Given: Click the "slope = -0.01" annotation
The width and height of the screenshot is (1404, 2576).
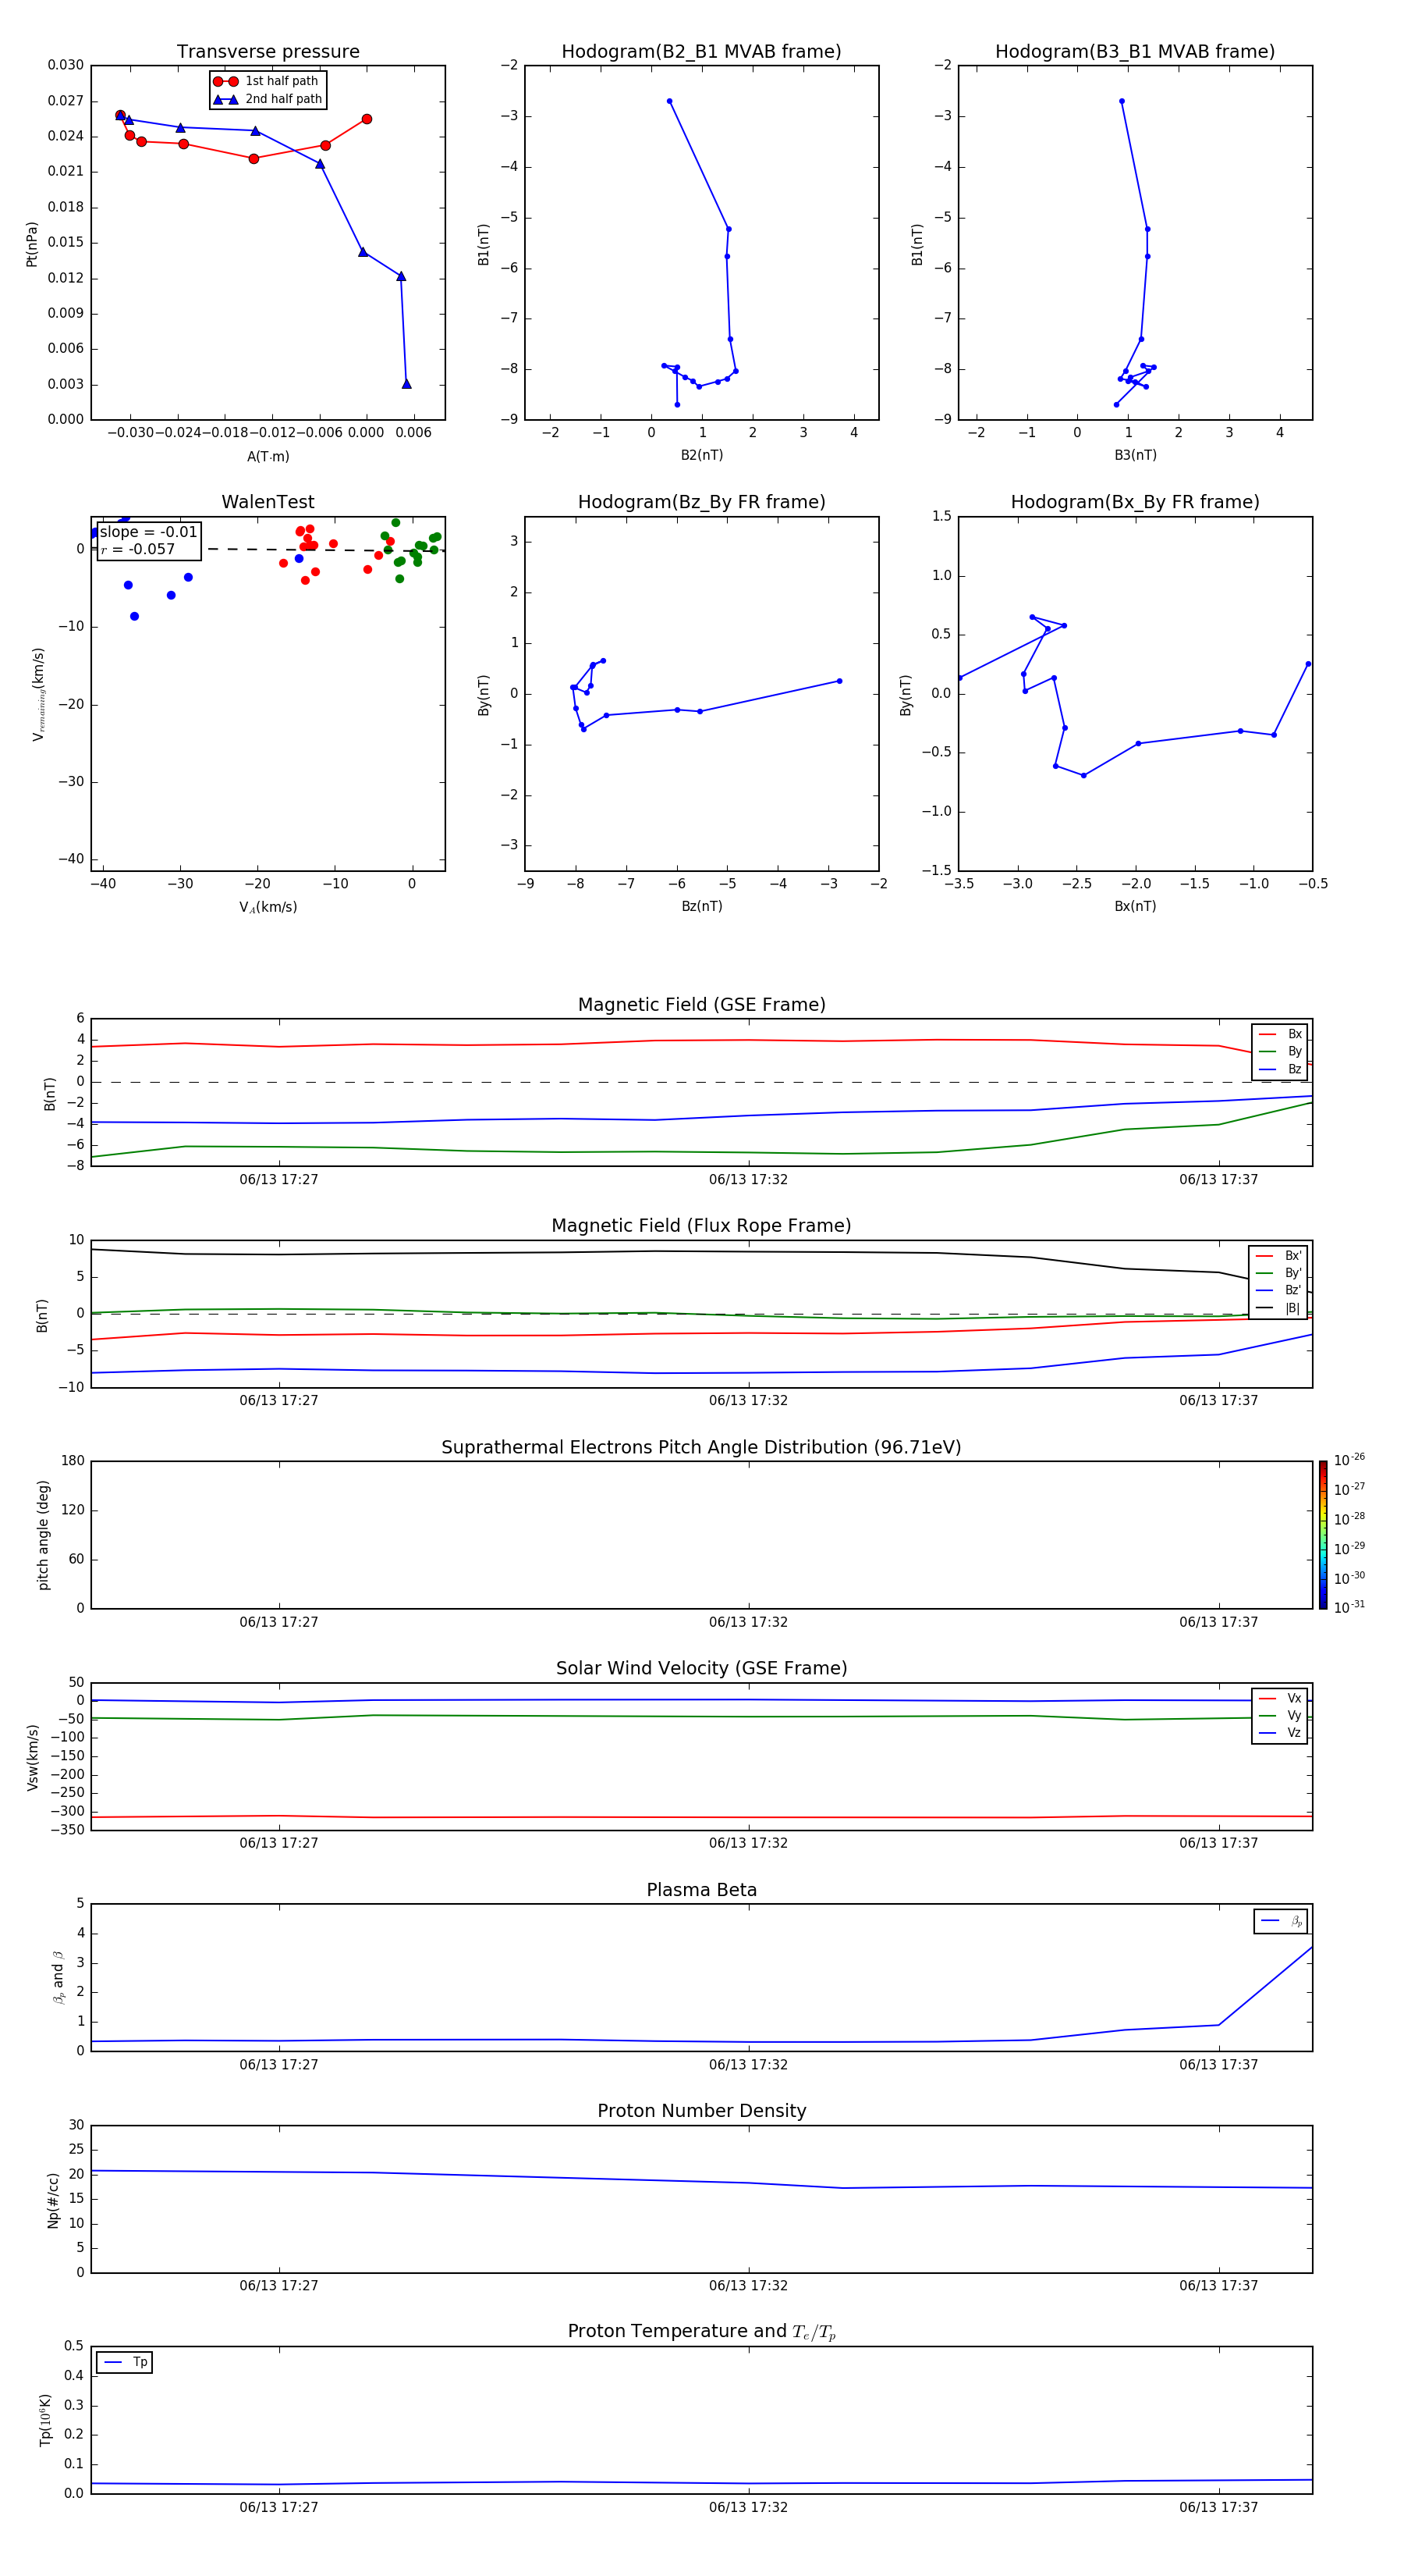Looking at the screenshot, I should tap(149, 532).
